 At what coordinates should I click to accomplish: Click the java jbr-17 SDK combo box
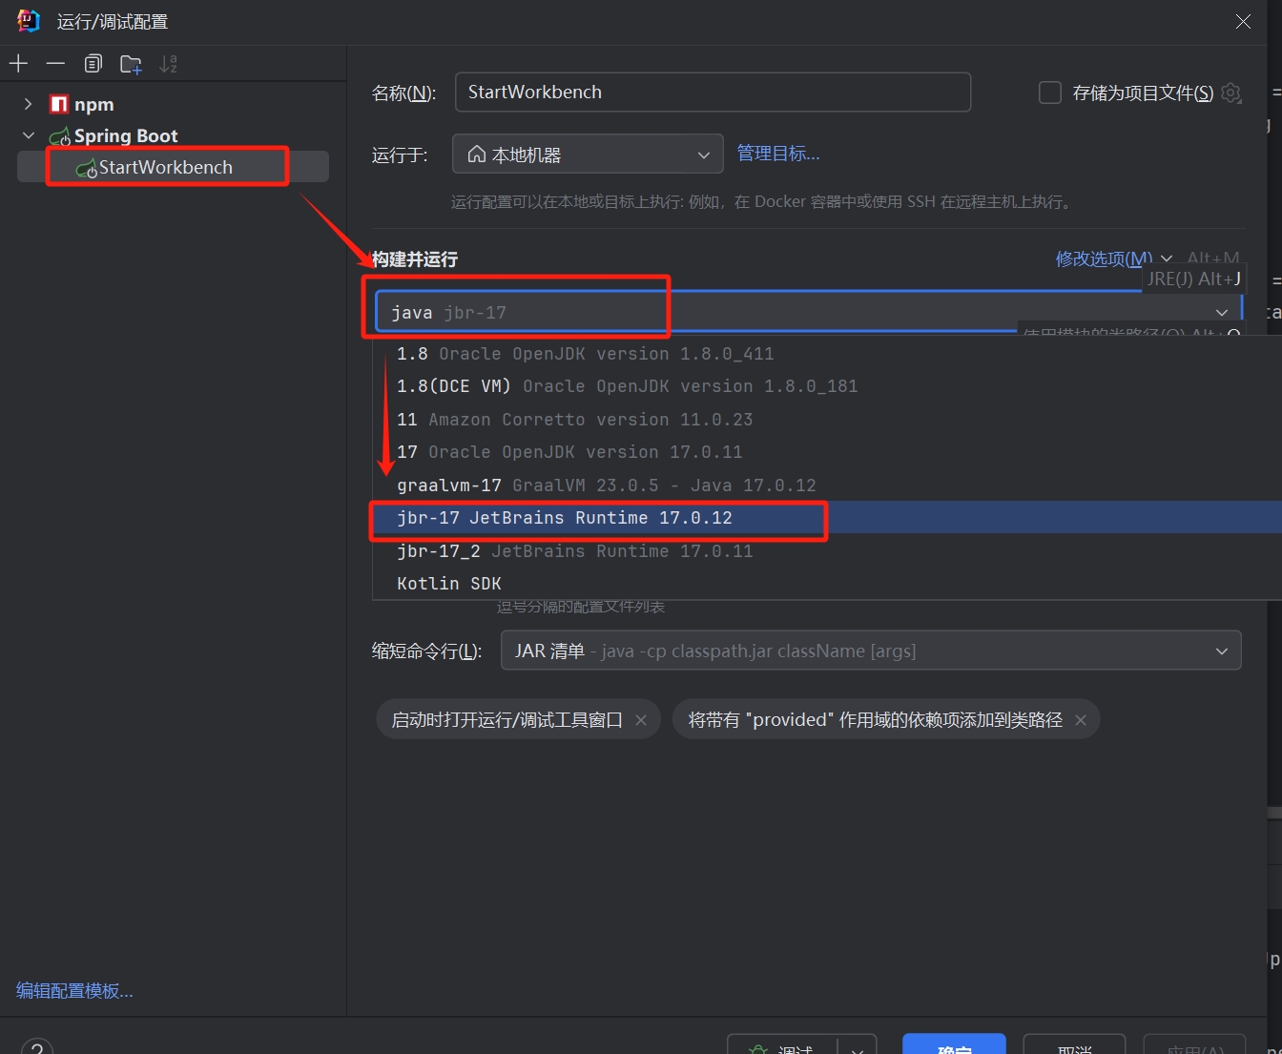[809, 312]
